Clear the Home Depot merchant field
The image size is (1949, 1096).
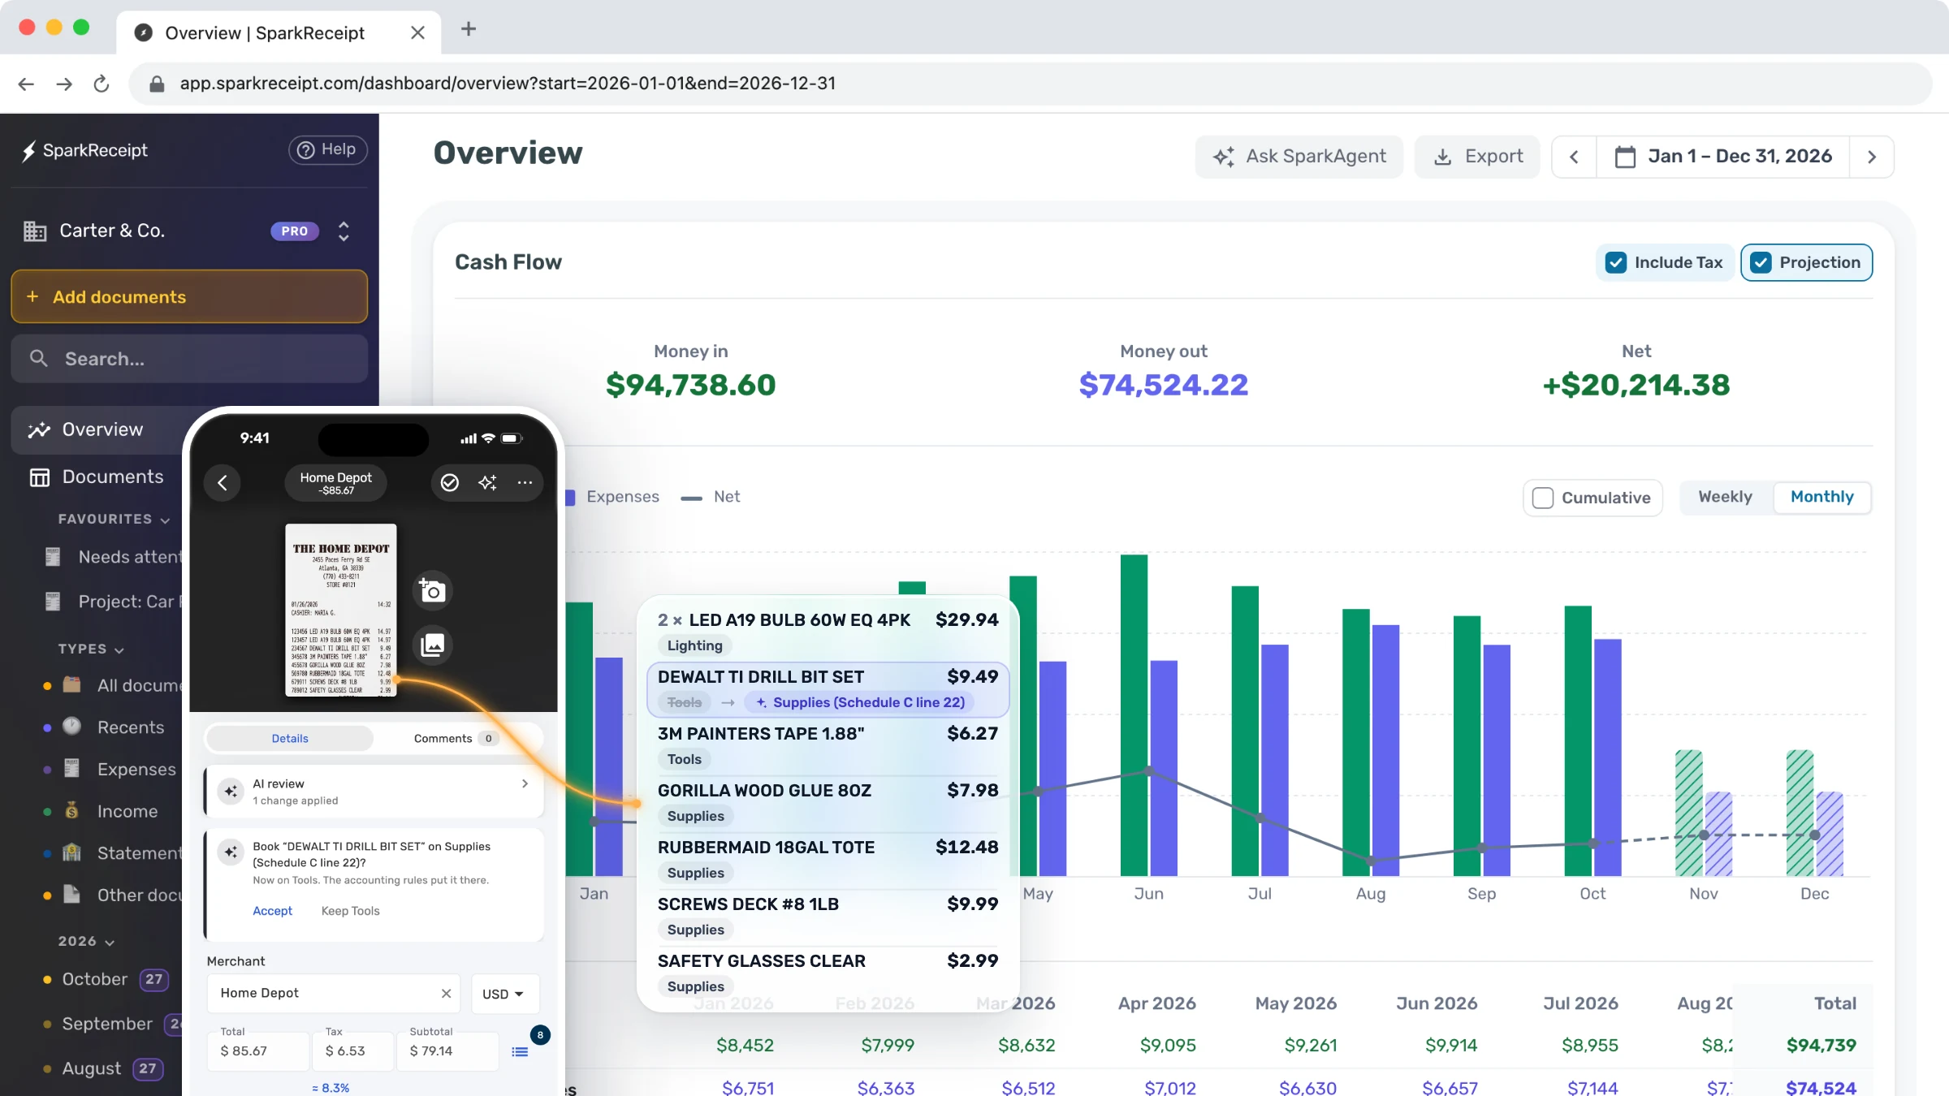(446, 994)
